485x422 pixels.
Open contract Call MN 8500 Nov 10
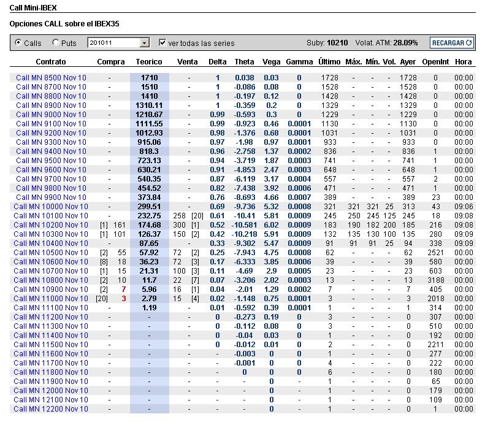pyautogui.click(x=51, y=78)
